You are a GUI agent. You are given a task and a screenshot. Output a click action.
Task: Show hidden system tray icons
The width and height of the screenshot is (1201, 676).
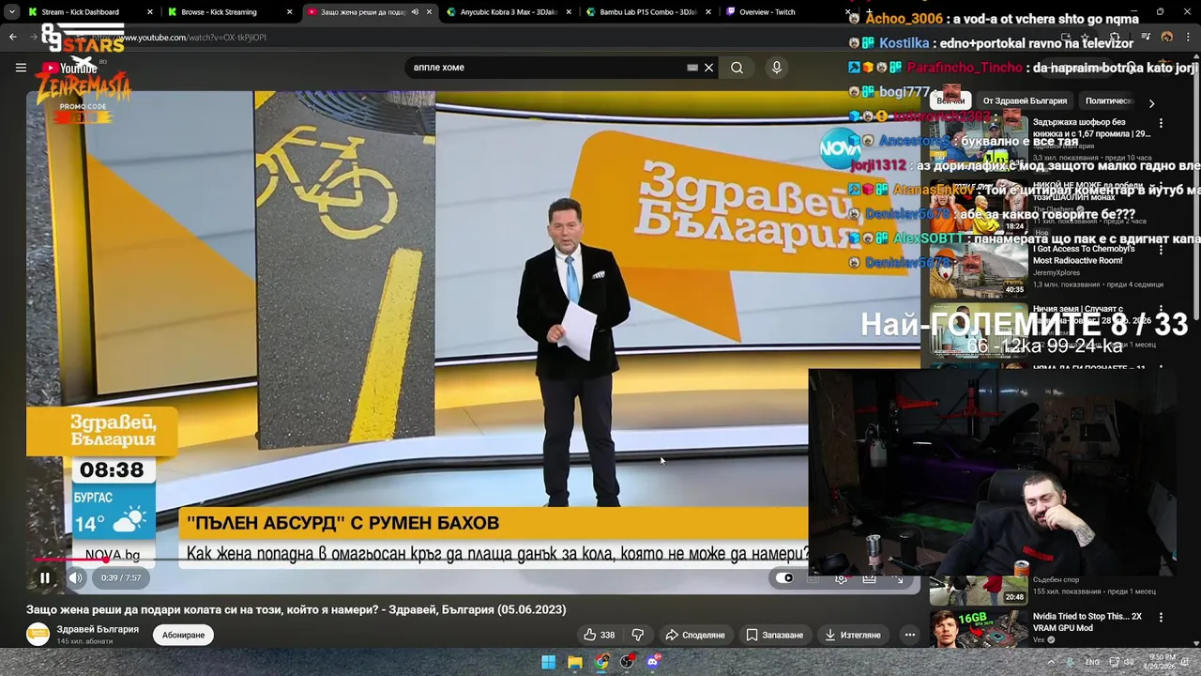(x=1052, y=662)
